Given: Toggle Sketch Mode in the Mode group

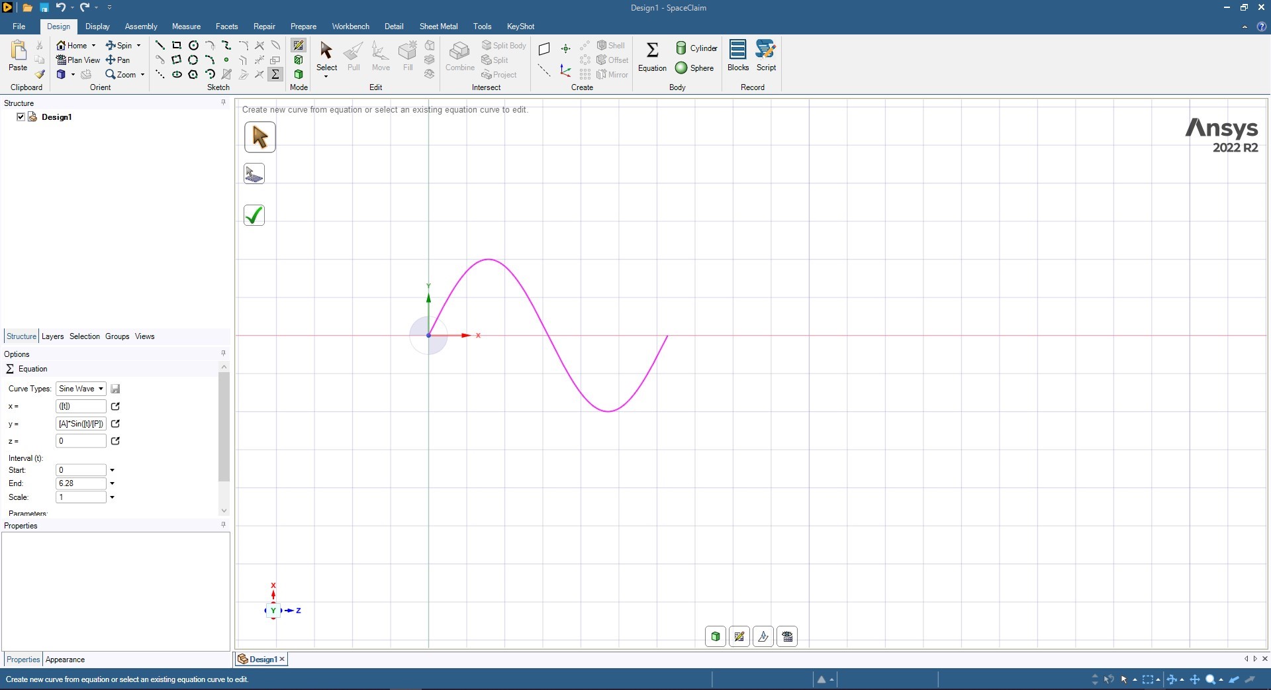Looking at the screenshot, I should pos(299,45).
